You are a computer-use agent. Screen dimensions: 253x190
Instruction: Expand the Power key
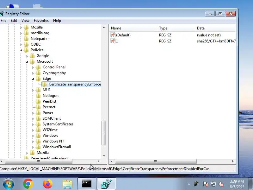pos(33,113)
